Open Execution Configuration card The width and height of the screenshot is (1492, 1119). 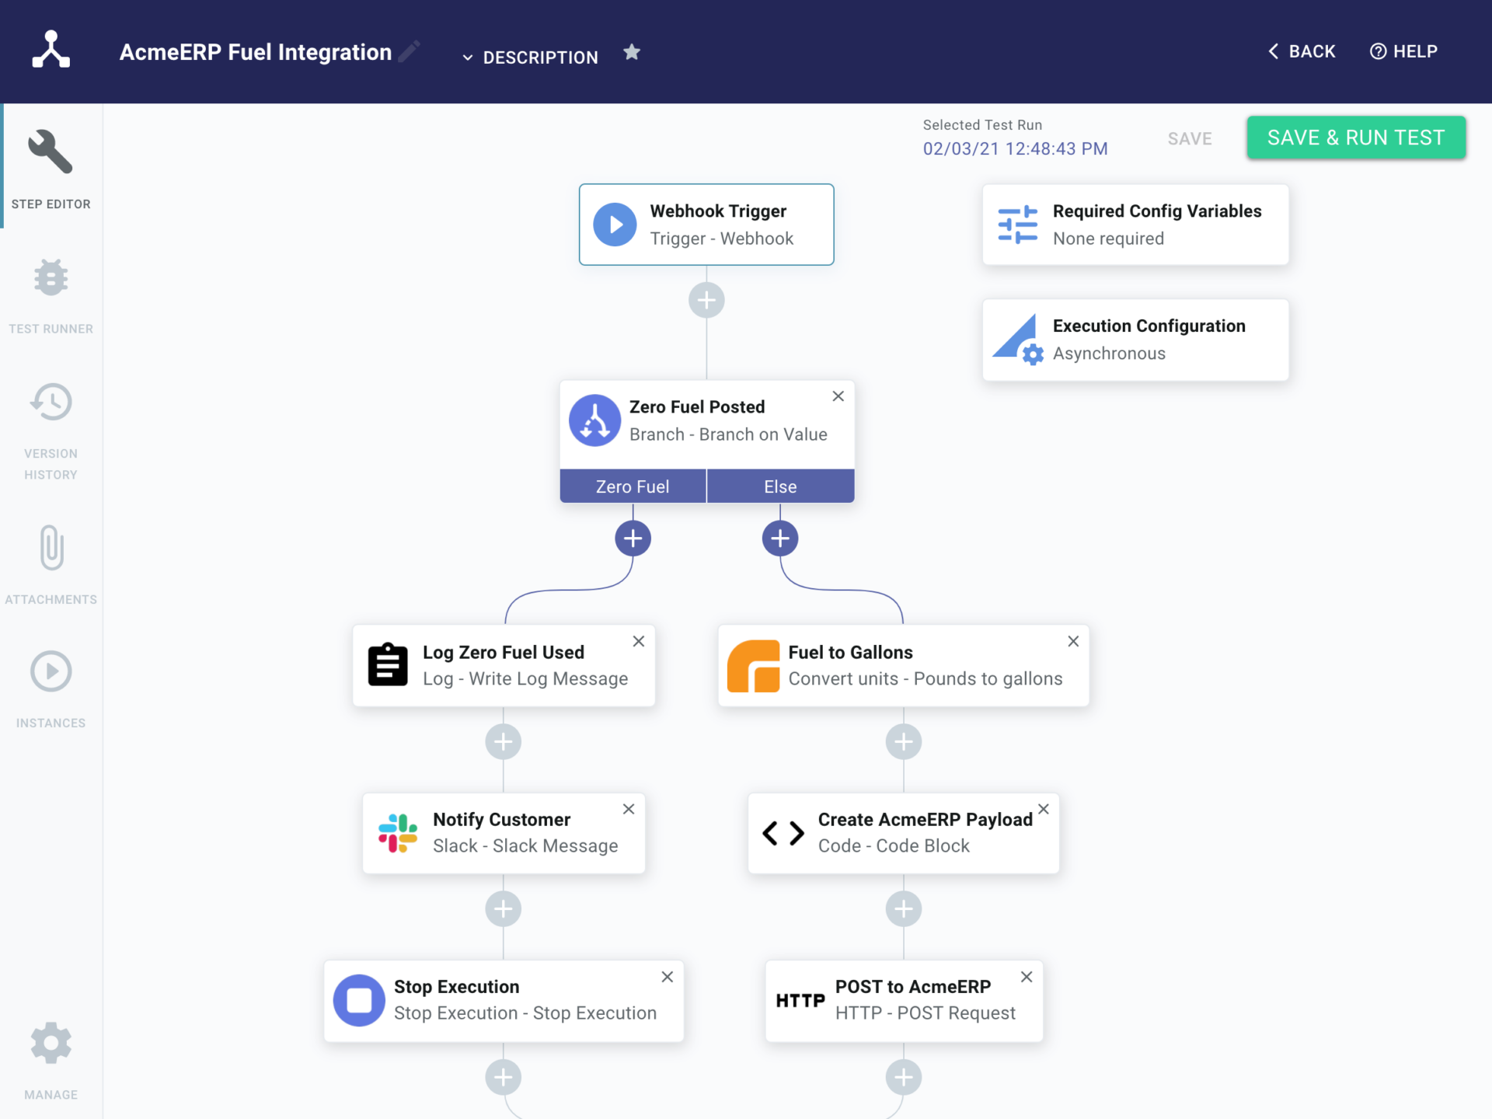point(1135,340)
